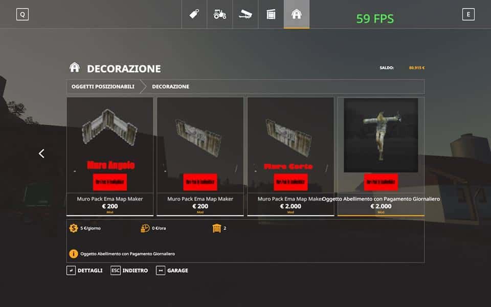Click the Dettagli button
The width and height of the screenshot is (491, 307).
pyautogui.click(x=84, y=270)
